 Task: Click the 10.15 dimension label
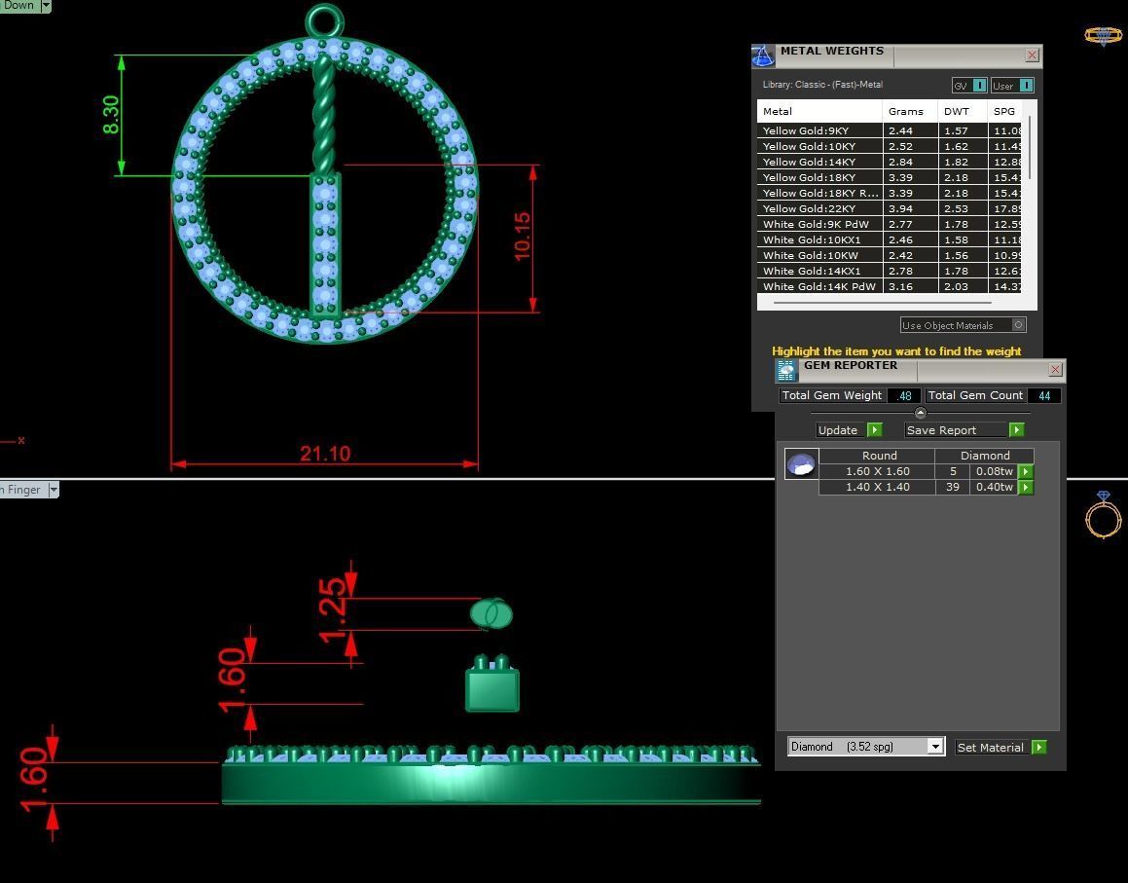523,236
